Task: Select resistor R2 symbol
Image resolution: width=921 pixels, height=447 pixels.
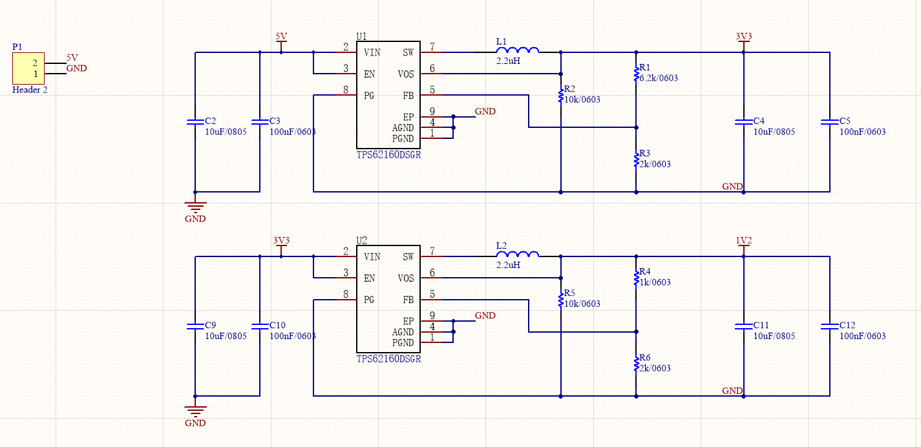Action: 560,96
